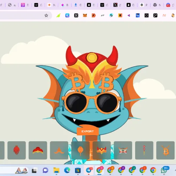Select the red hanging tassel thumbnail

[144, 150]
